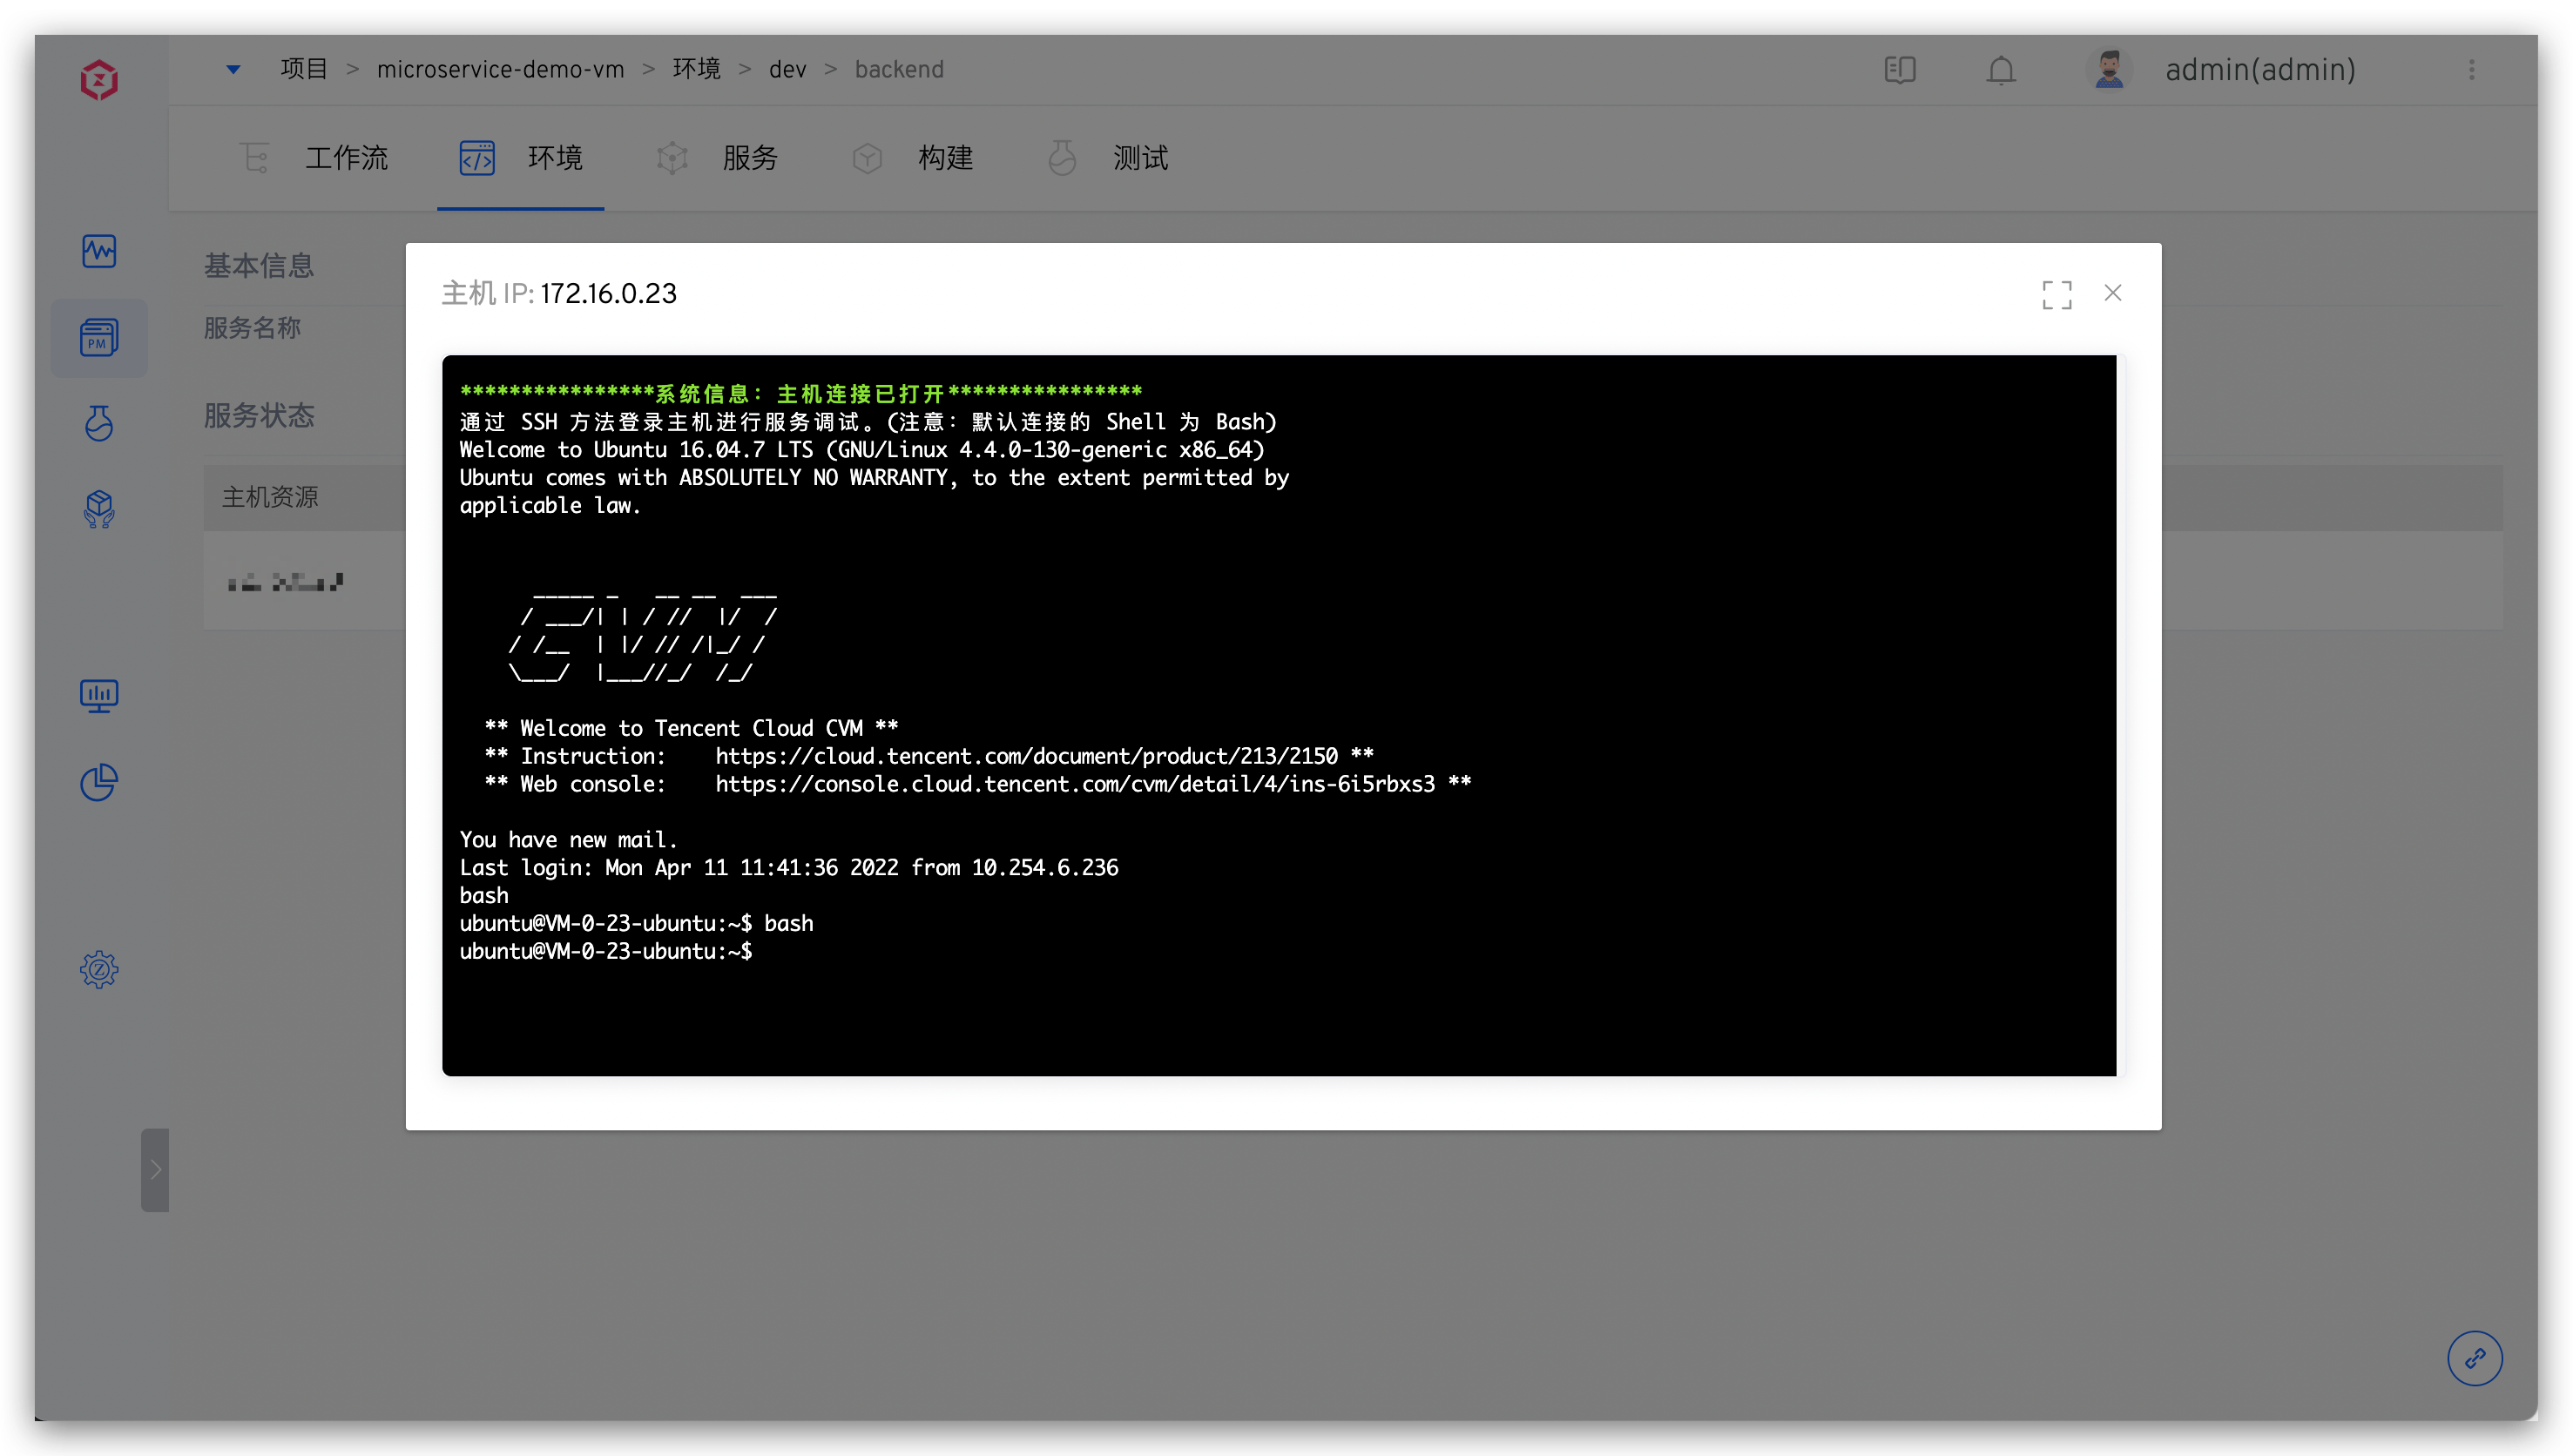Click the Zadig logo icon in sidebar
This screenshot has height=1456, width=2573.
99,80
